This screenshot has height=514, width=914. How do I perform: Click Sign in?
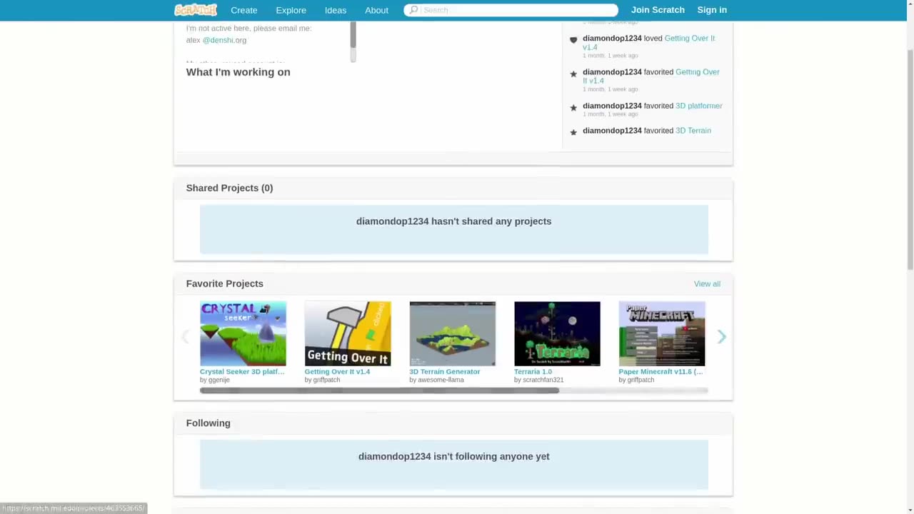(x=712, y=10)
